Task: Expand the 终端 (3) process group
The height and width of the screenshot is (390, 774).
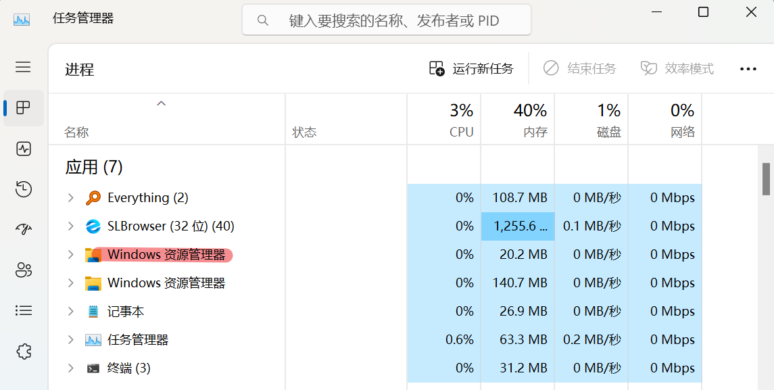Action: (70, 368)
